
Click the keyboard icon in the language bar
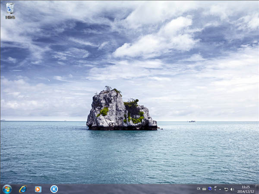(204, 189)
